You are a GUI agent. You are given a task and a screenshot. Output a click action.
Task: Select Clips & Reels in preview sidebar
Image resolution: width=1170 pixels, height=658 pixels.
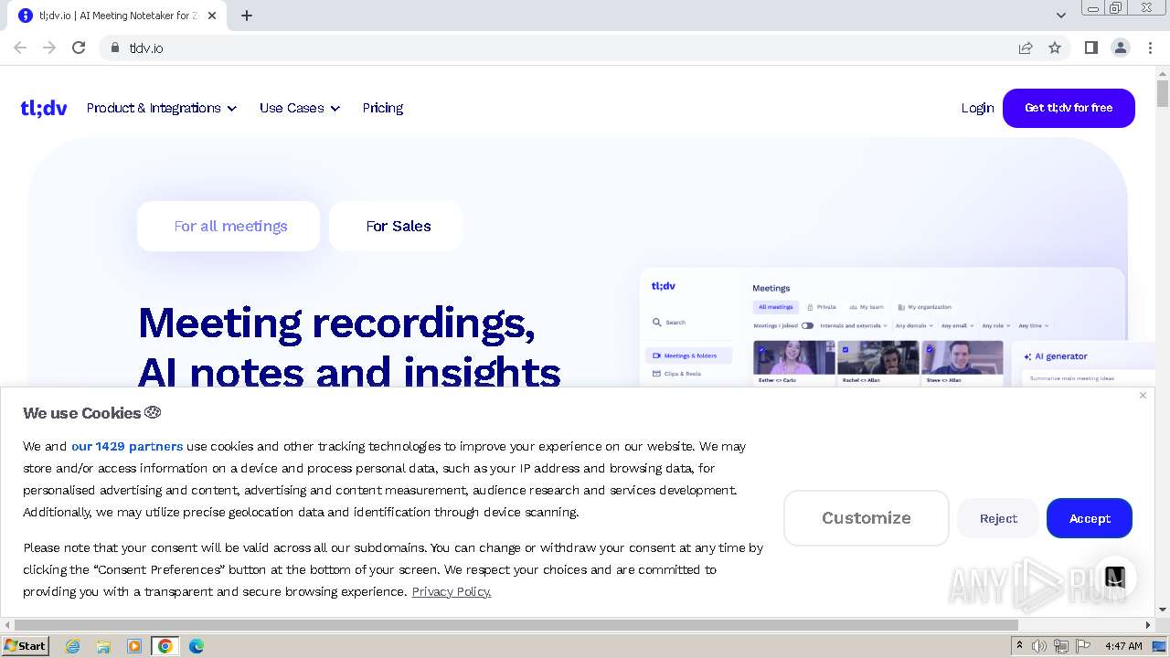point(676,374)
